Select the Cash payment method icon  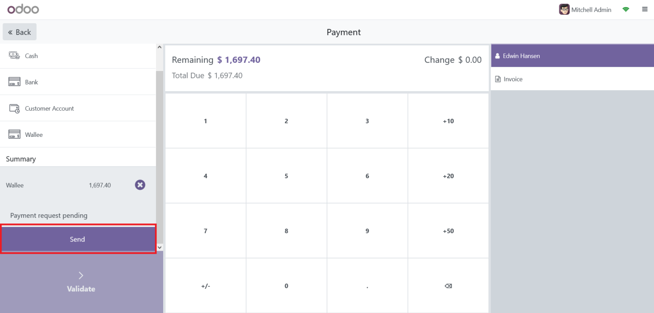click(15, 56)
